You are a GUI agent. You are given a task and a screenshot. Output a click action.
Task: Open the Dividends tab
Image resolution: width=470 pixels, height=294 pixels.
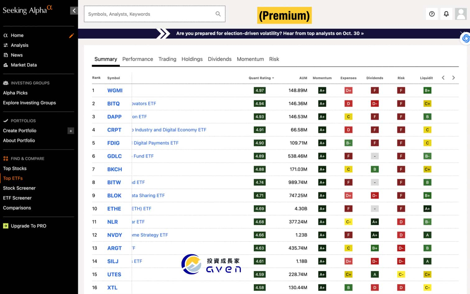pyautogui.click(x=220, y=59)
